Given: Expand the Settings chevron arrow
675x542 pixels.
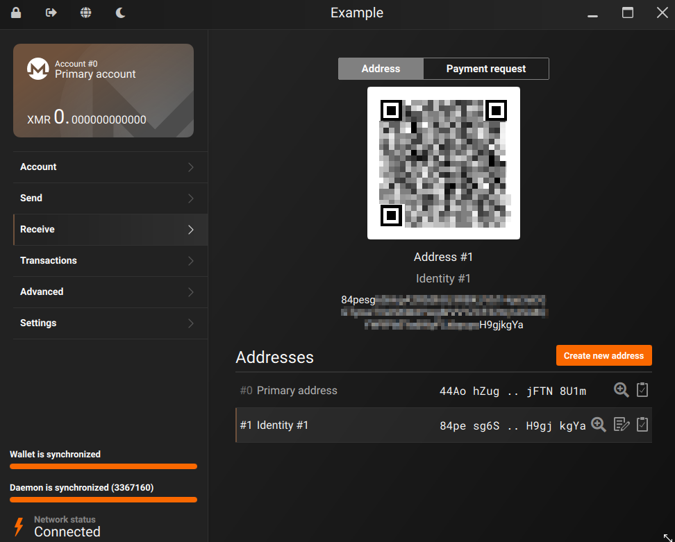Looking at the screenshot, I should point(191,323).
